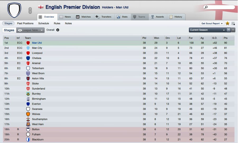
Task: Open the Current Season dropdown
Action: [x=207, y=30]
